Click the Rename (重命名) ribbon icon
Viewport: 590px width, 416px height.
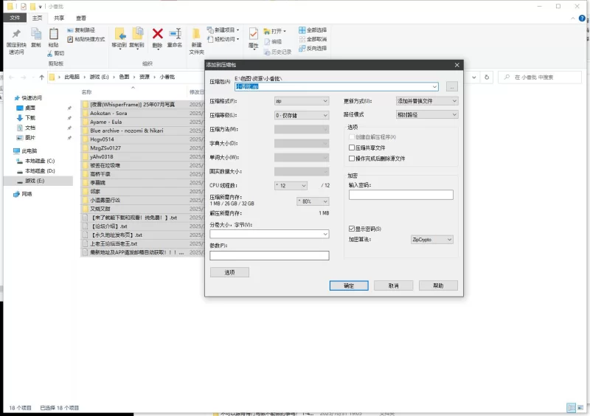point(175,35)
